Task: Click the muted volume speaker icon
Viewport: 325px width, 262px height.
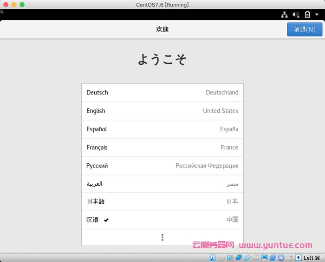Action: 296,15
